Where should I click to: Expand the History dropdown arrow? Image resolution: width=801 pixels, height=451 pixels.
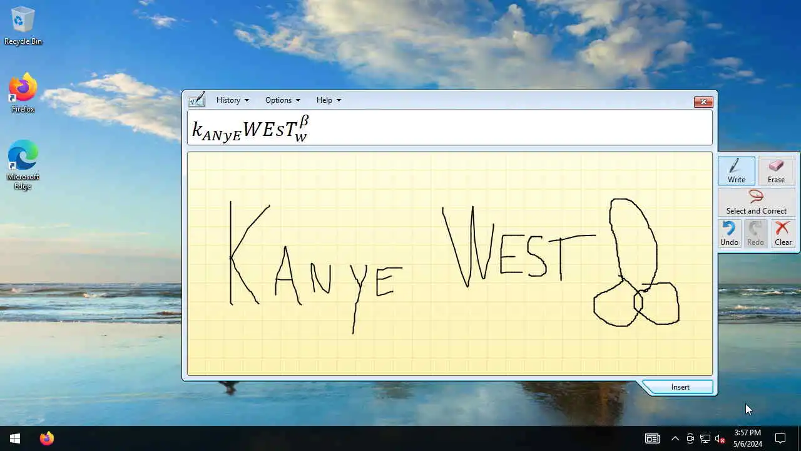(247, 100)
